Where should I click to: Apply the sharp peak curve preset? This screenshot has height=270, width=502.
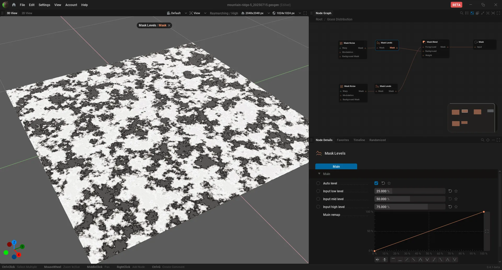click(420, 260)
